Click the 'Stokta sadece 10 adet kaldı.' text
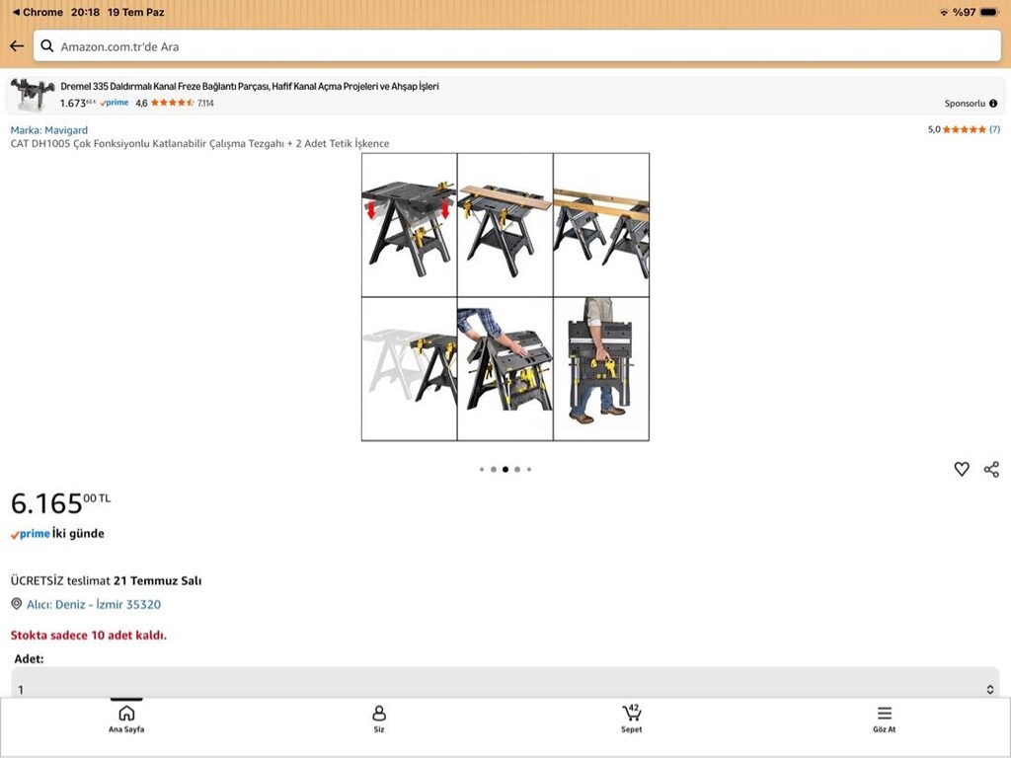This screenshot has width=1011, height=758. [88, 636]
